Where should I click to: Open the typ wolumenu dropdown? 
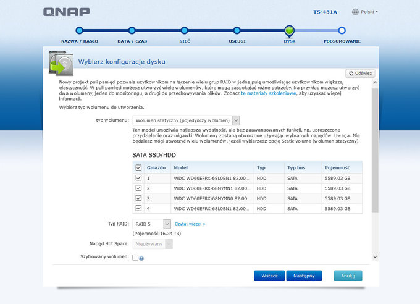click(x=186, y=120)
